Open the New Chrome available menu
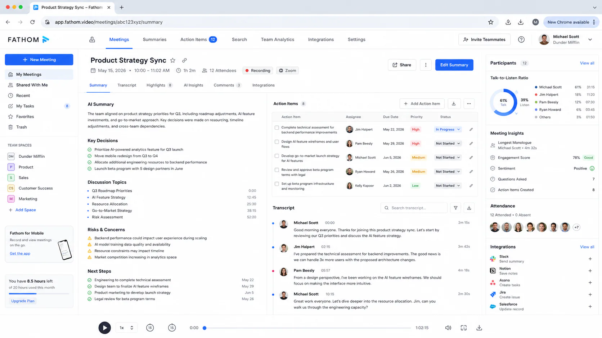 point(571,22)
